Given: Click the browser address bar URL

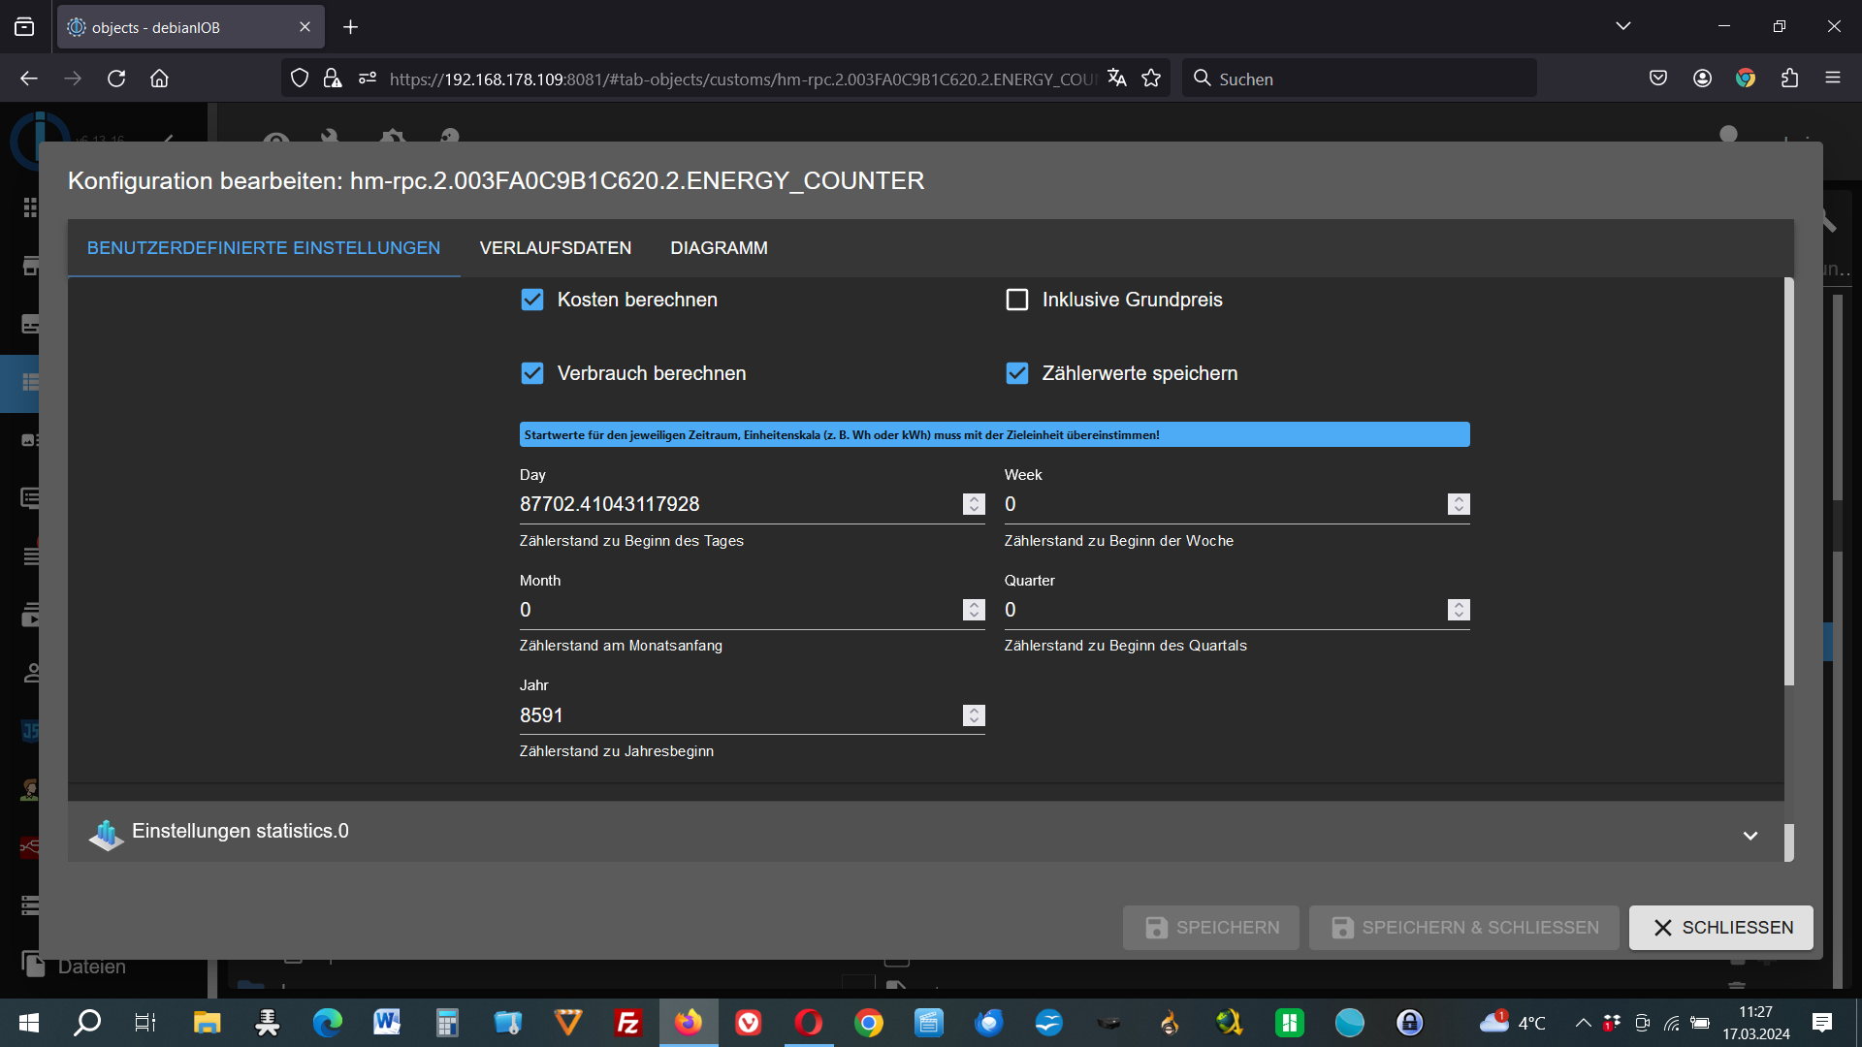Looking at the screenshot, I should click(742, 79).
